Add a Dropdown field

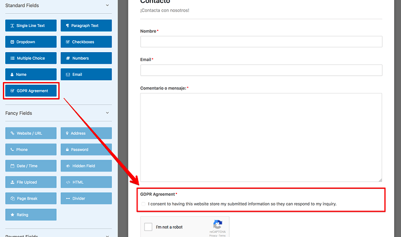click(31, 42)
